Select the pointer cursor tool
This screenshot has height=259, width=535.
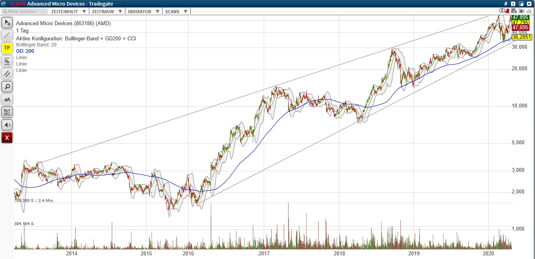(x=7, y=23)
